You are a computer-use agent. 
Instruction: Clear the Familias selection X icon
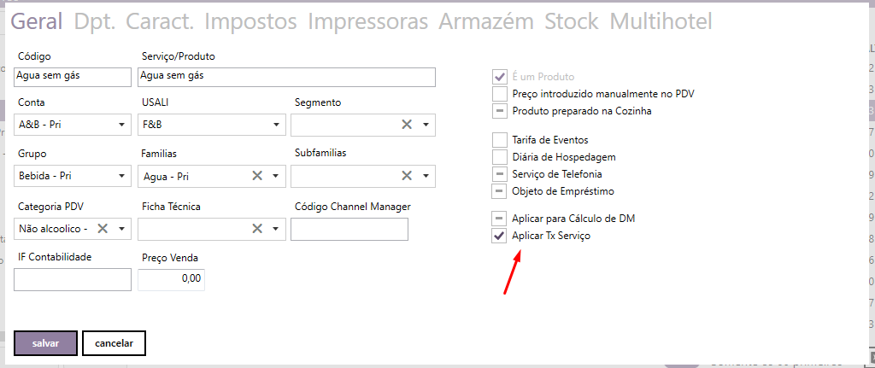256,177
